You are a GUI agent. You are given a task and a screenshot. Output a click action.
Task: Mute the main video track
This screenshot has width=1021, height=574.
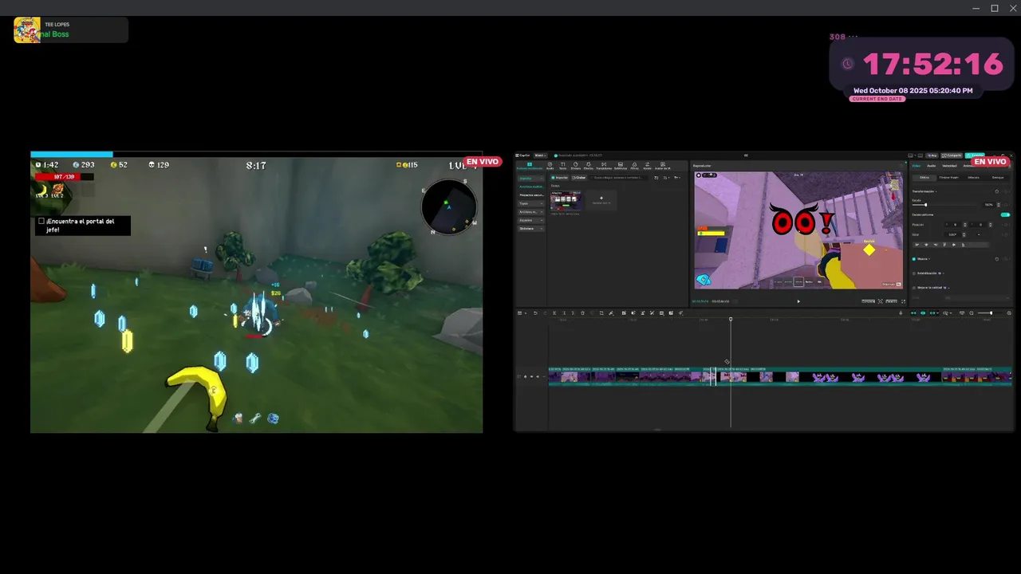[x=538, y=376]
